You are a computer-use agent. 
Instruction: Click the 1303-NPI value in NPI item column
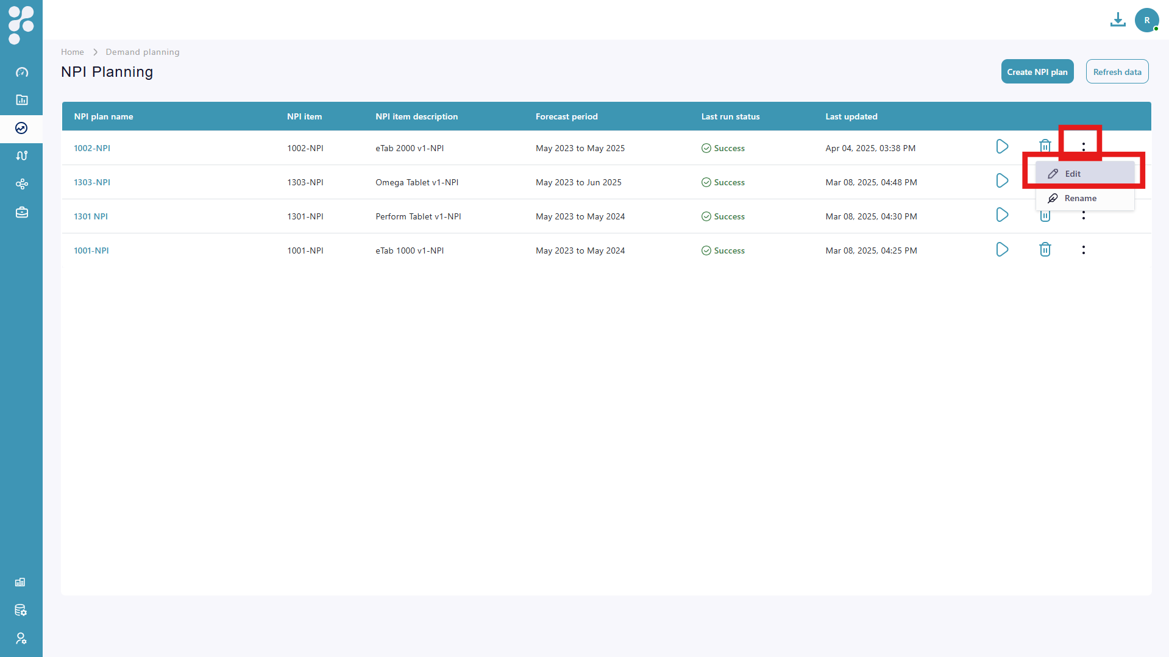(305, 182)
